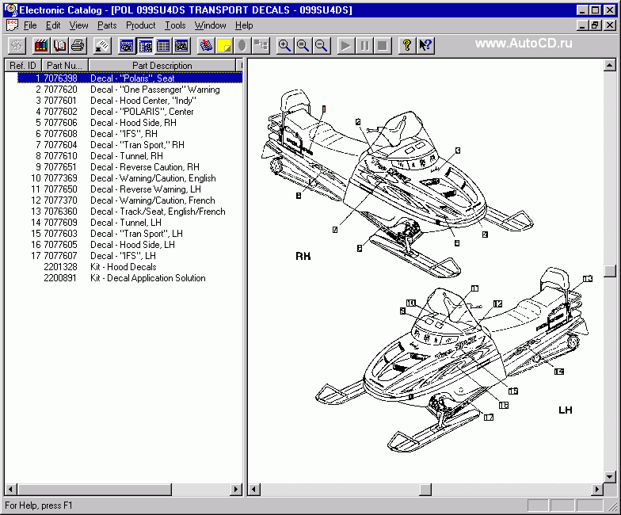Select row Decal - "Tran Sport," RH
Screen dimensions: 621x515
[130, 144]
